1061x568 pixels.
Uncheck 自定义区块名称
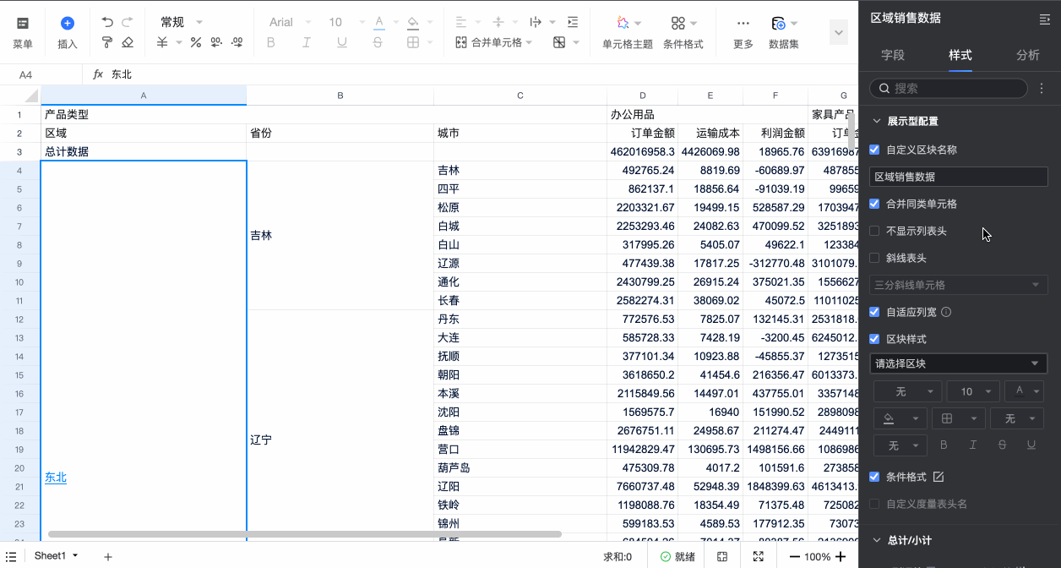(874, 150)
